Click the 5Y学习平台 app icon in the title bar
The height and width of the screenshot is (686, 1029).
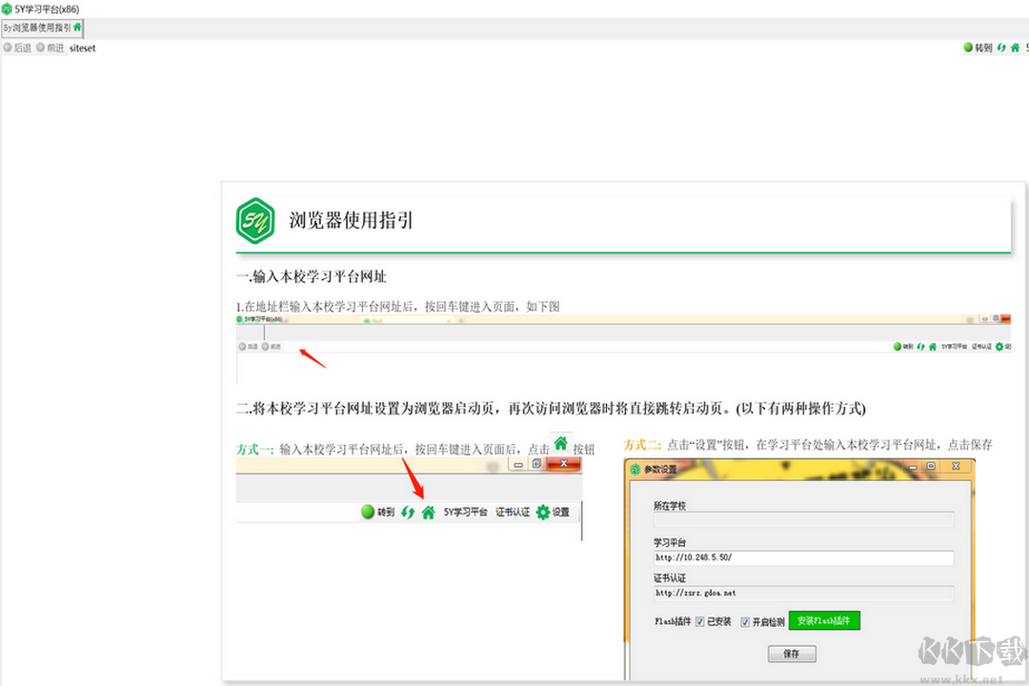click(7, 8)
